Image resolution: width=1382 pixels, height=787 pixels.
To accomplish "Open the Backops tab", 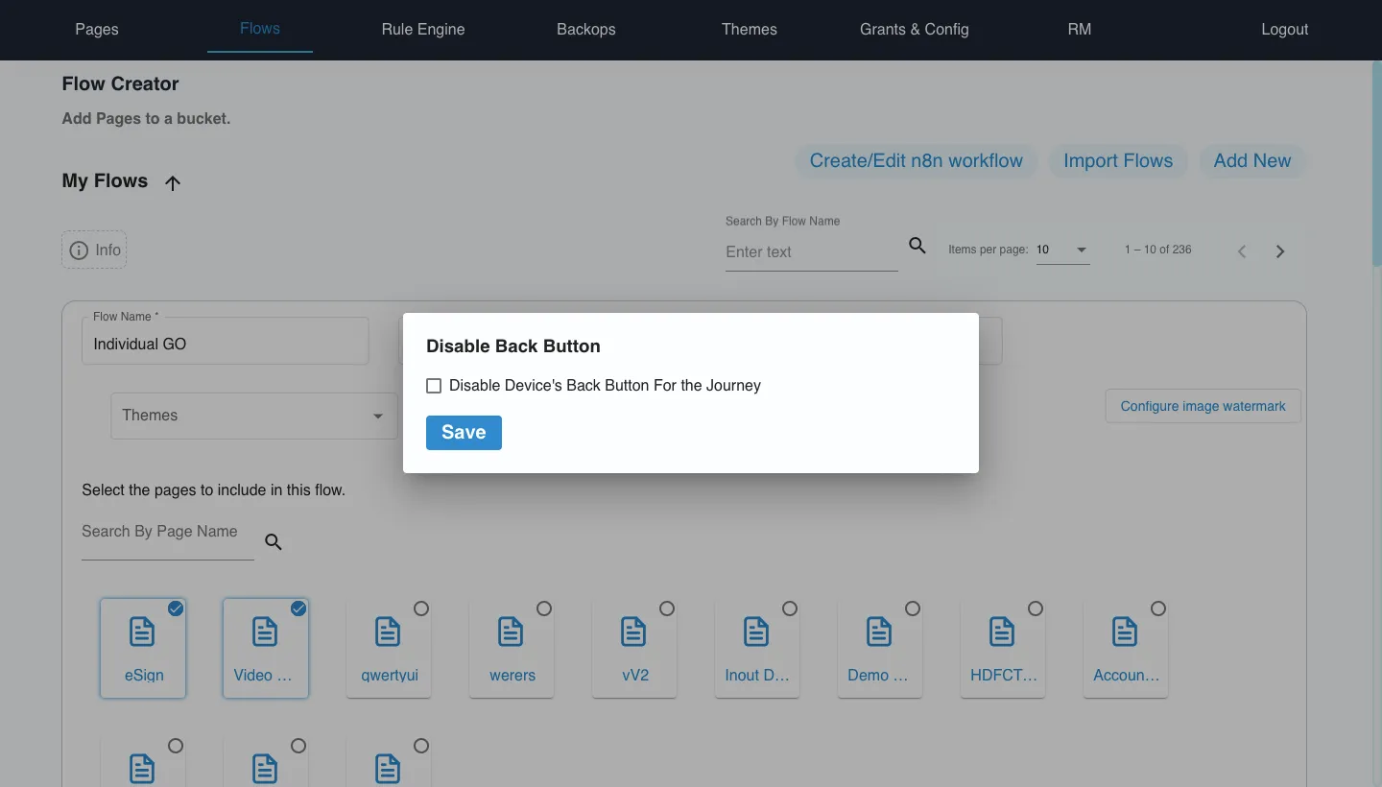I will 586,29.
